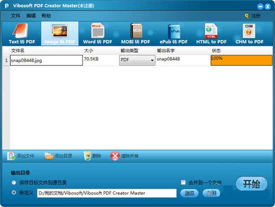Click the 文件名 column header
Viewport: 275px width, 207px height.
(46, 50)
